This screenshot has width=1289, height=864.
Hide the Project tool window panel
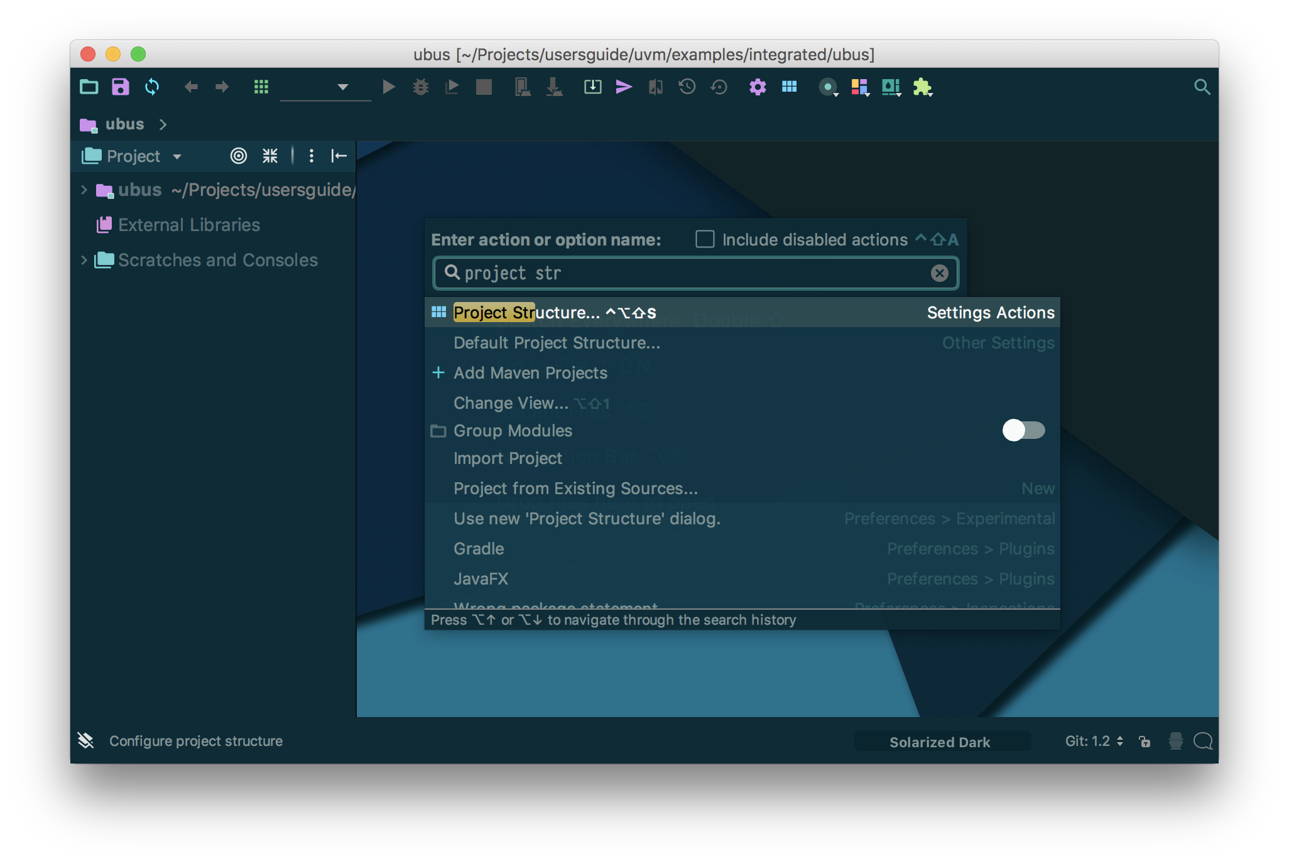(339, 156)
